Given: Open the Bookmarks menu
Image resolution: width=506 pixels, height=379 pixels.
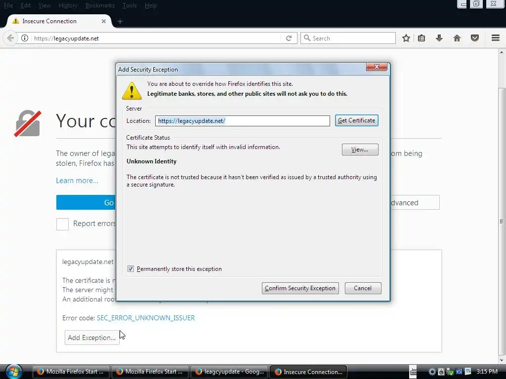Looking at the screenshot, I should [100, 5].
